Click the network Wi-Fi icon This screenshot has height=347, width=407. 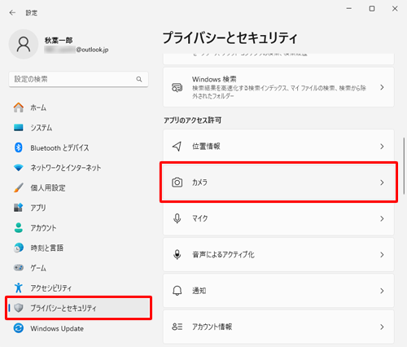coord(19,168)
